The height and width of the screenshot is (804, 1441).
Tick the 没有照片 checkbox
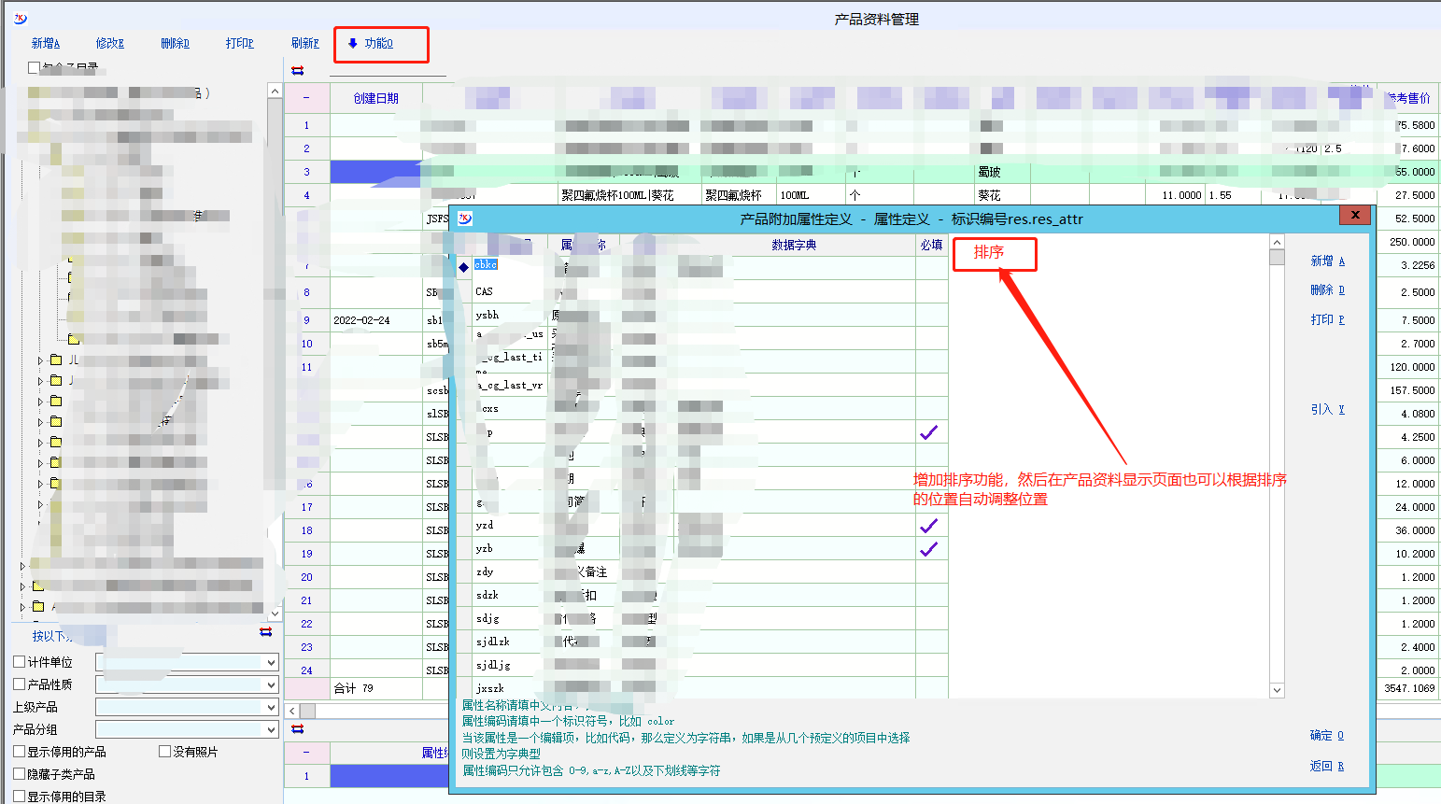point(165,751)
